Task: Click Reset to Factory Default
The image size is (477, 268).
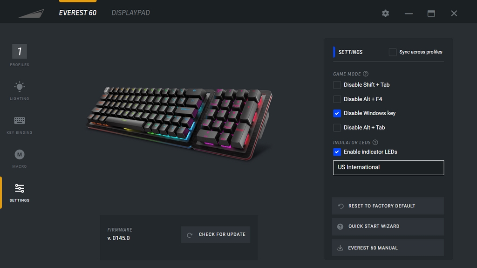Action: pyautogui.click(x=388, y=206)
